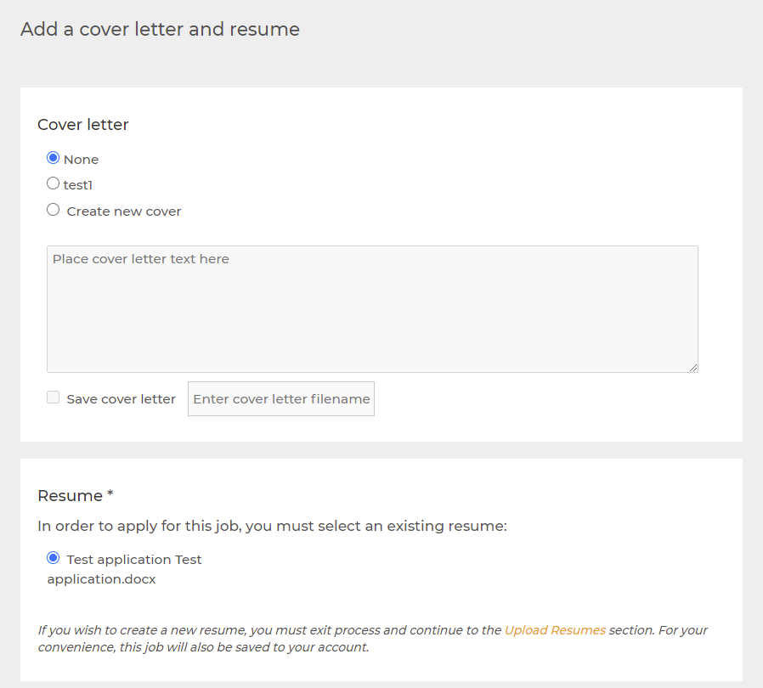The image size is (763, 688).
Task: Click the text area resize handle
Action: pos(692,367)
